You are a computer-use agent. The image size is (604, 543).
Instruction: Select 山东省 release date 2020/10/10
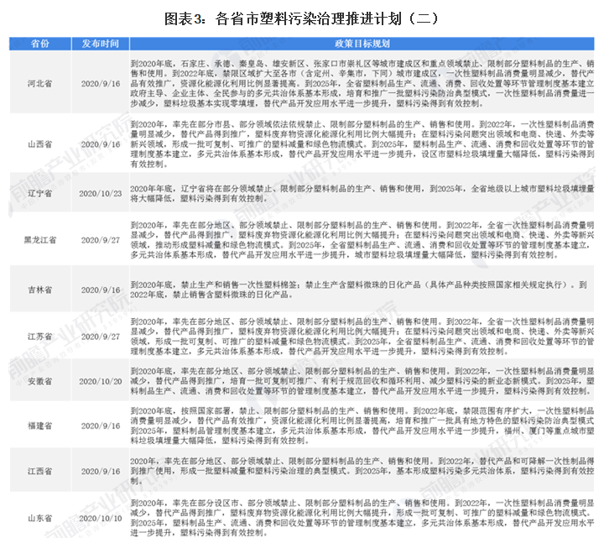coord(101,518)
